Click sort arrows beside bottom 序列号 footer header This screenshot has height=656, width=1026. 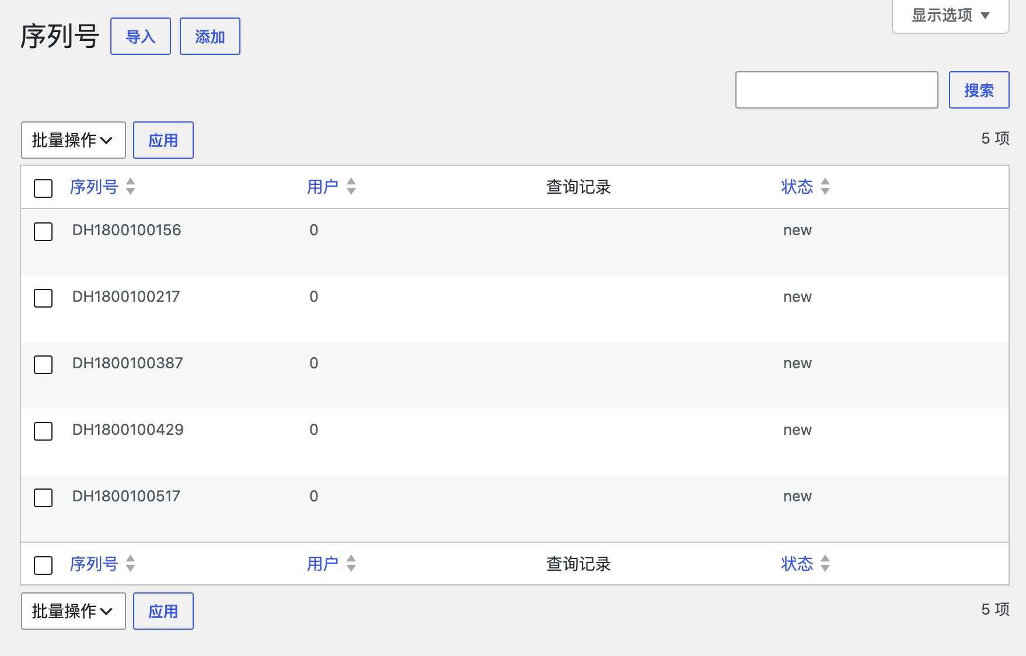coord(131,563)
